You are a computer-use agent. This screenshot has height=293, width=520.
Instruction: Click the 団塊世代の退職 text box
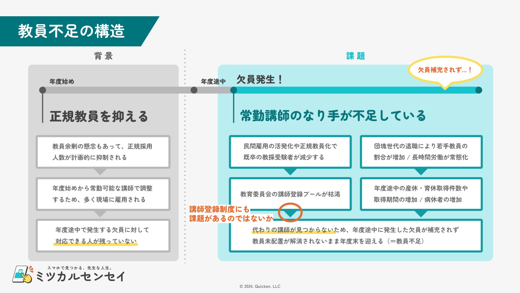click(421, 152)
